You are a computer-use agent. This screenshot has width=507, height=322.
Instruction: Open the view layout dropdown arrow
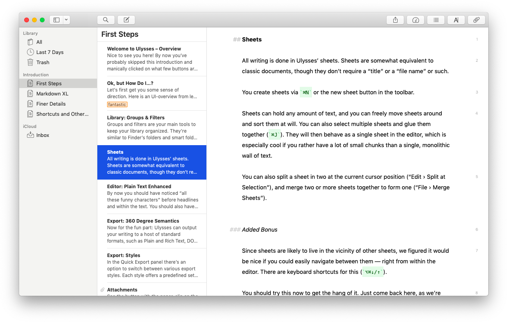tap(66, 20)
